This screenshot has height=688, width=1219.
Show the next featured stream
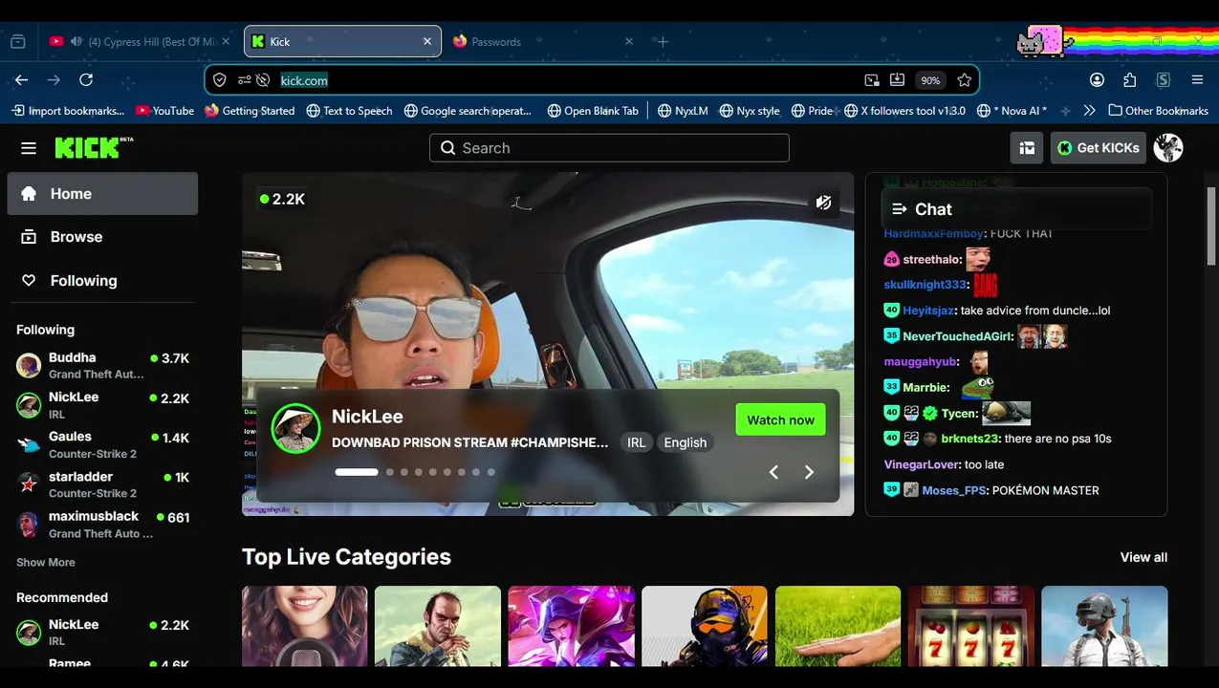click(809, 472)
